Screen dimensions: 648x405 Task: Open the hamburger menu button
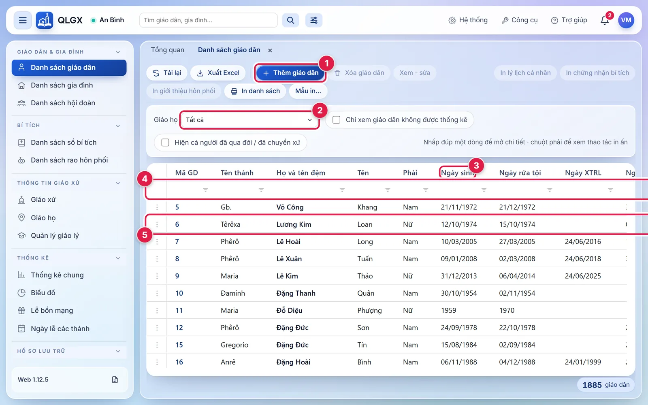23,20
